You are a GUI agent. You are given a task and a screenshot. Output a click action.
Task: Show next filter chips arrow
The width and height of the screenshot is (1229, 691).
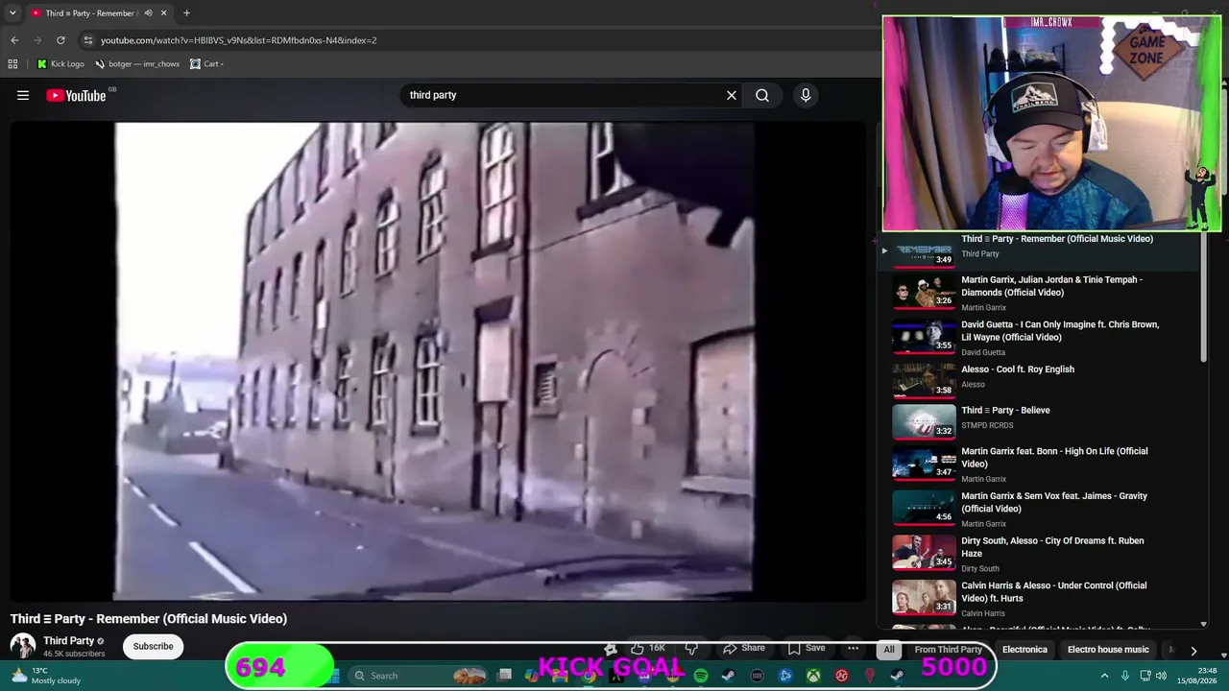tap(1193, 650)
